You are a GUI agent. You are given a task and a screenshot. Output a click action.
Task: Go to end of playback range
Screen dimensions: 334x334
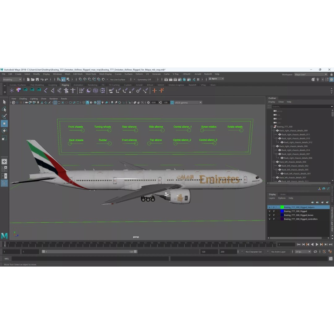click(330, 245)
